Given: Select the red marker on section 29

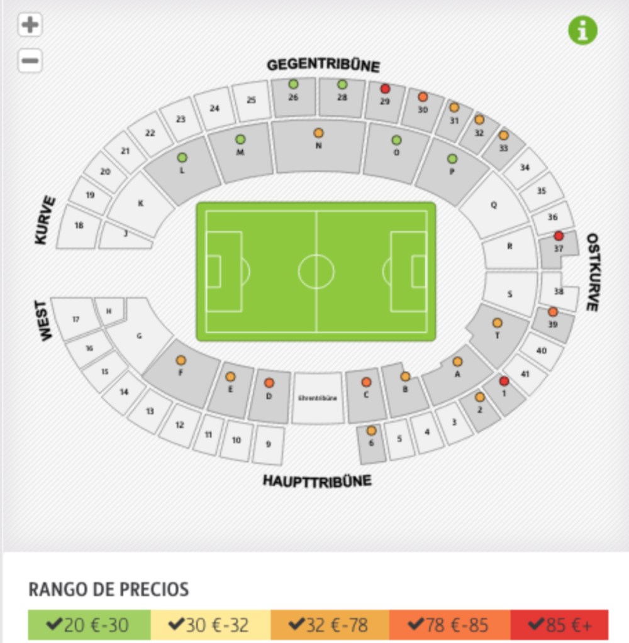Looking at the screenshot, I should (385, 89).
